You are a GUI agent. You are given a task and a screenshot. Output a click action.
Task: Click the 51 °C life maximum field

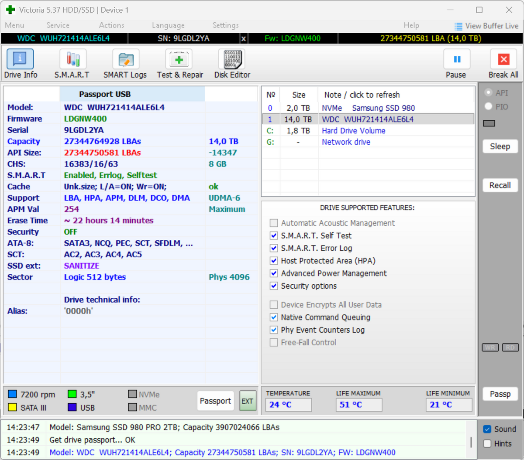pos(359,405)
